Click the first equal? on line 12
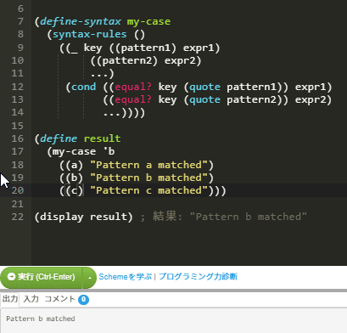 click(x=133, y=87)
